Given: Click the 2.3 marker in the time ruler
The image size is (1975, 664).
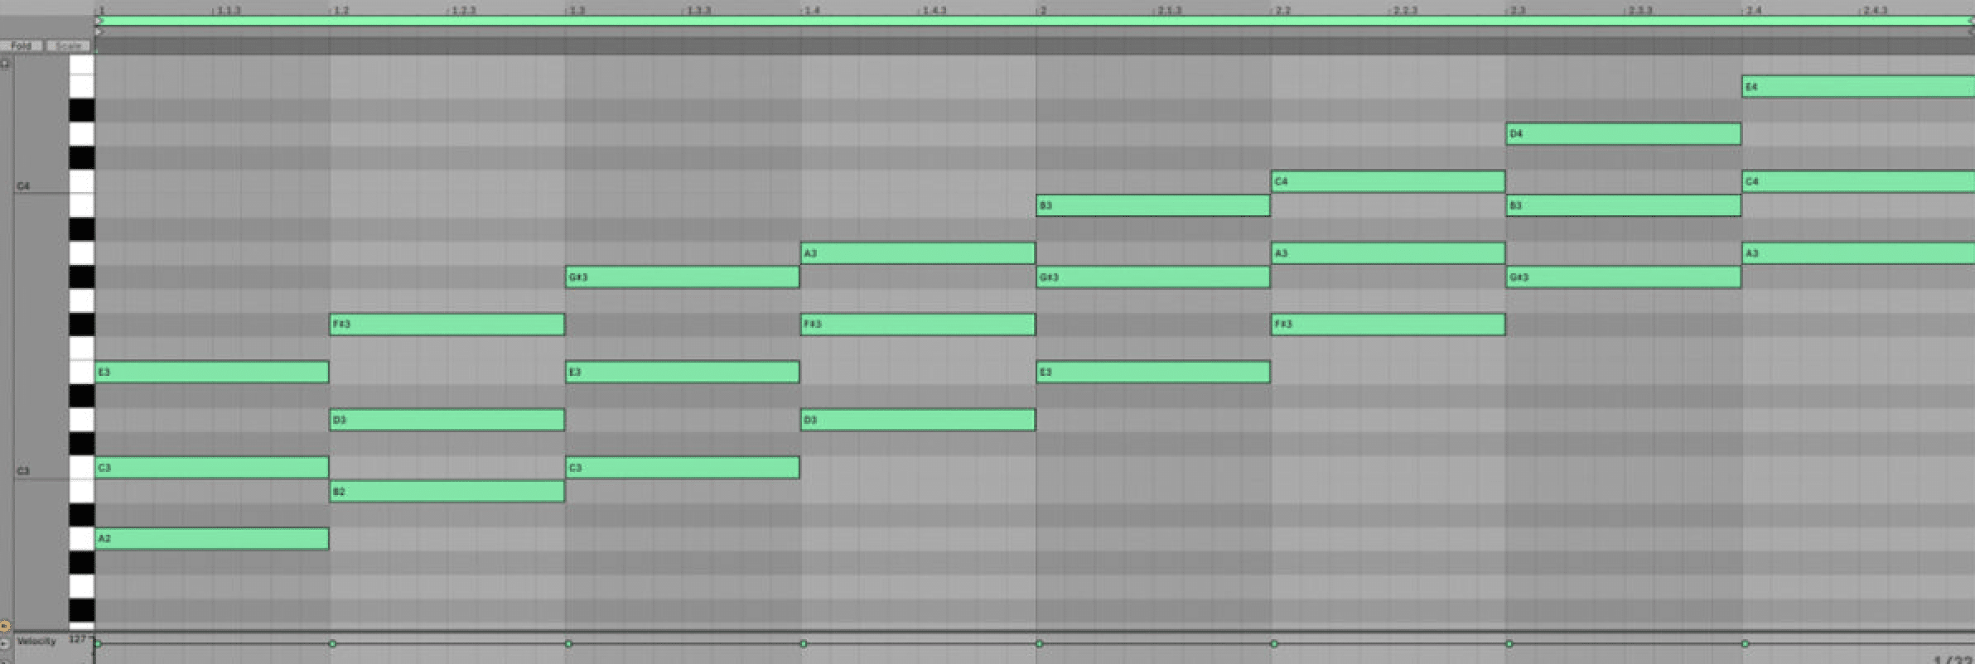Looking at the screenshot, I should coord(1516,10).
